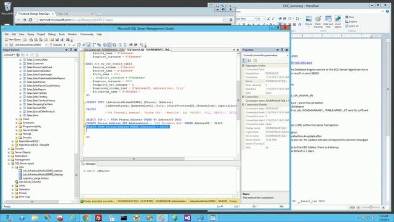Click the Open File folder icon in SSMS toolbar

coord(52,39)
